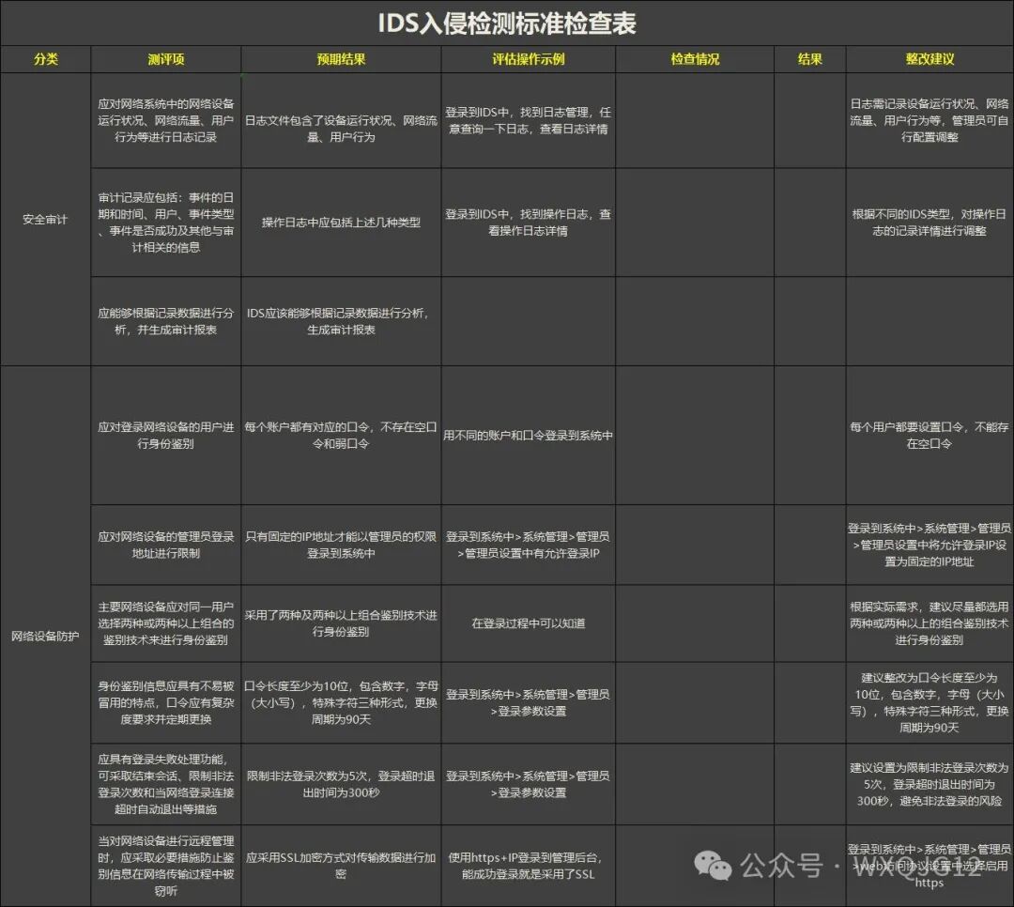Select cell "审计记录应包括：事件的日期和时间…"

tap(165, 223)
